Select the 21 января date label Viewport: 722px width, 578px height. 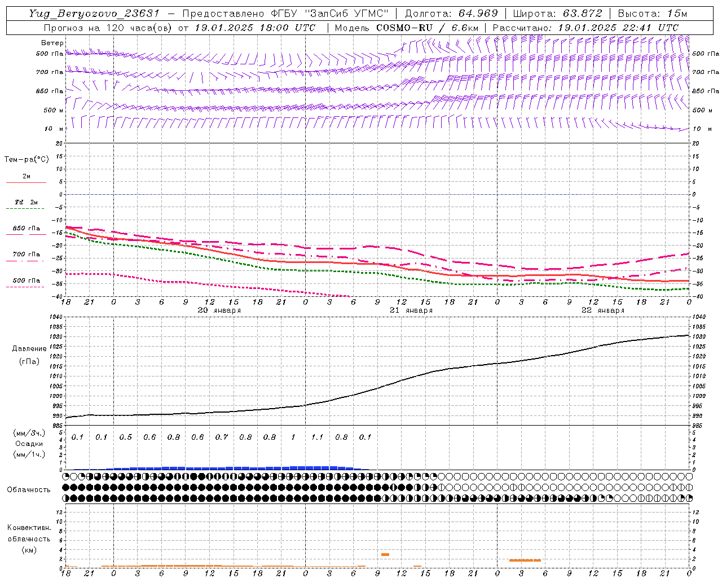[411, 310]
